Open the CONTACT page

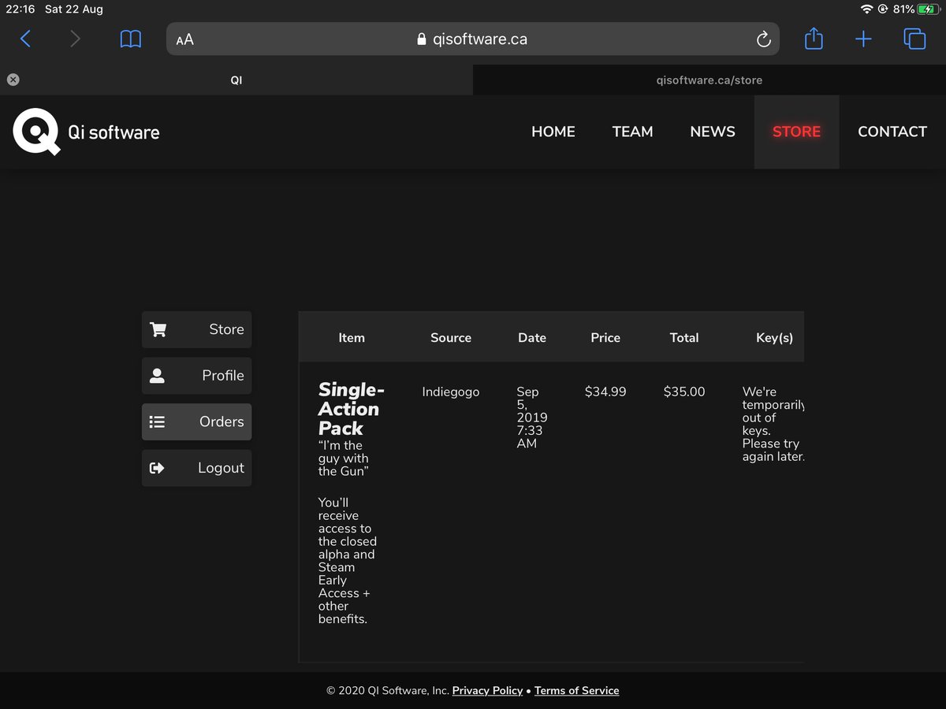coord(892,132)
